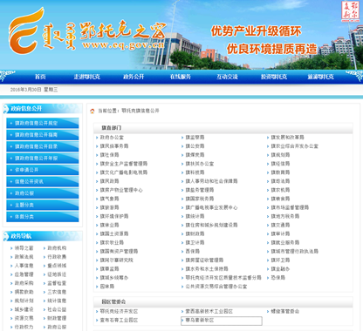
Task: Open 人事信息 in 政务导航
Action: coord(24,266)
